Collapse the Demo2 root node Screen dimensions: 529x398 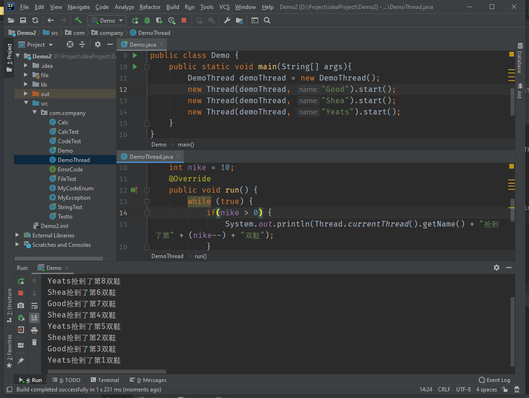(x=18, y=56)
